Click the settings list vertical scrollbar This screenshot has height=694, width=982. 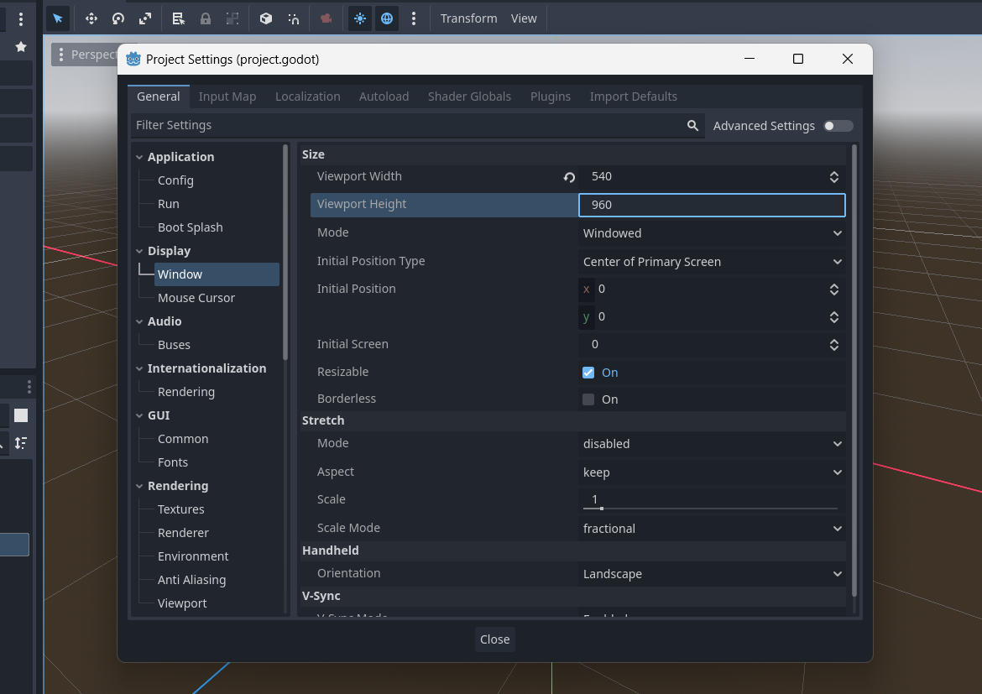(854, 369)
